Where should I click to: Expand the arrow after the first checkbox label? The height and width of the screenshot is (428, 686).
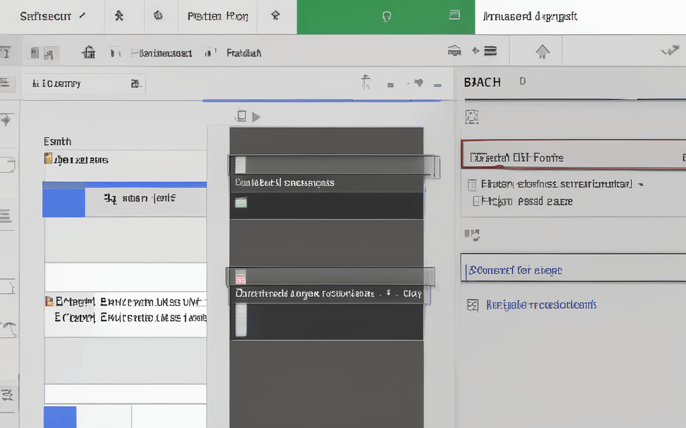click(640, 183)
